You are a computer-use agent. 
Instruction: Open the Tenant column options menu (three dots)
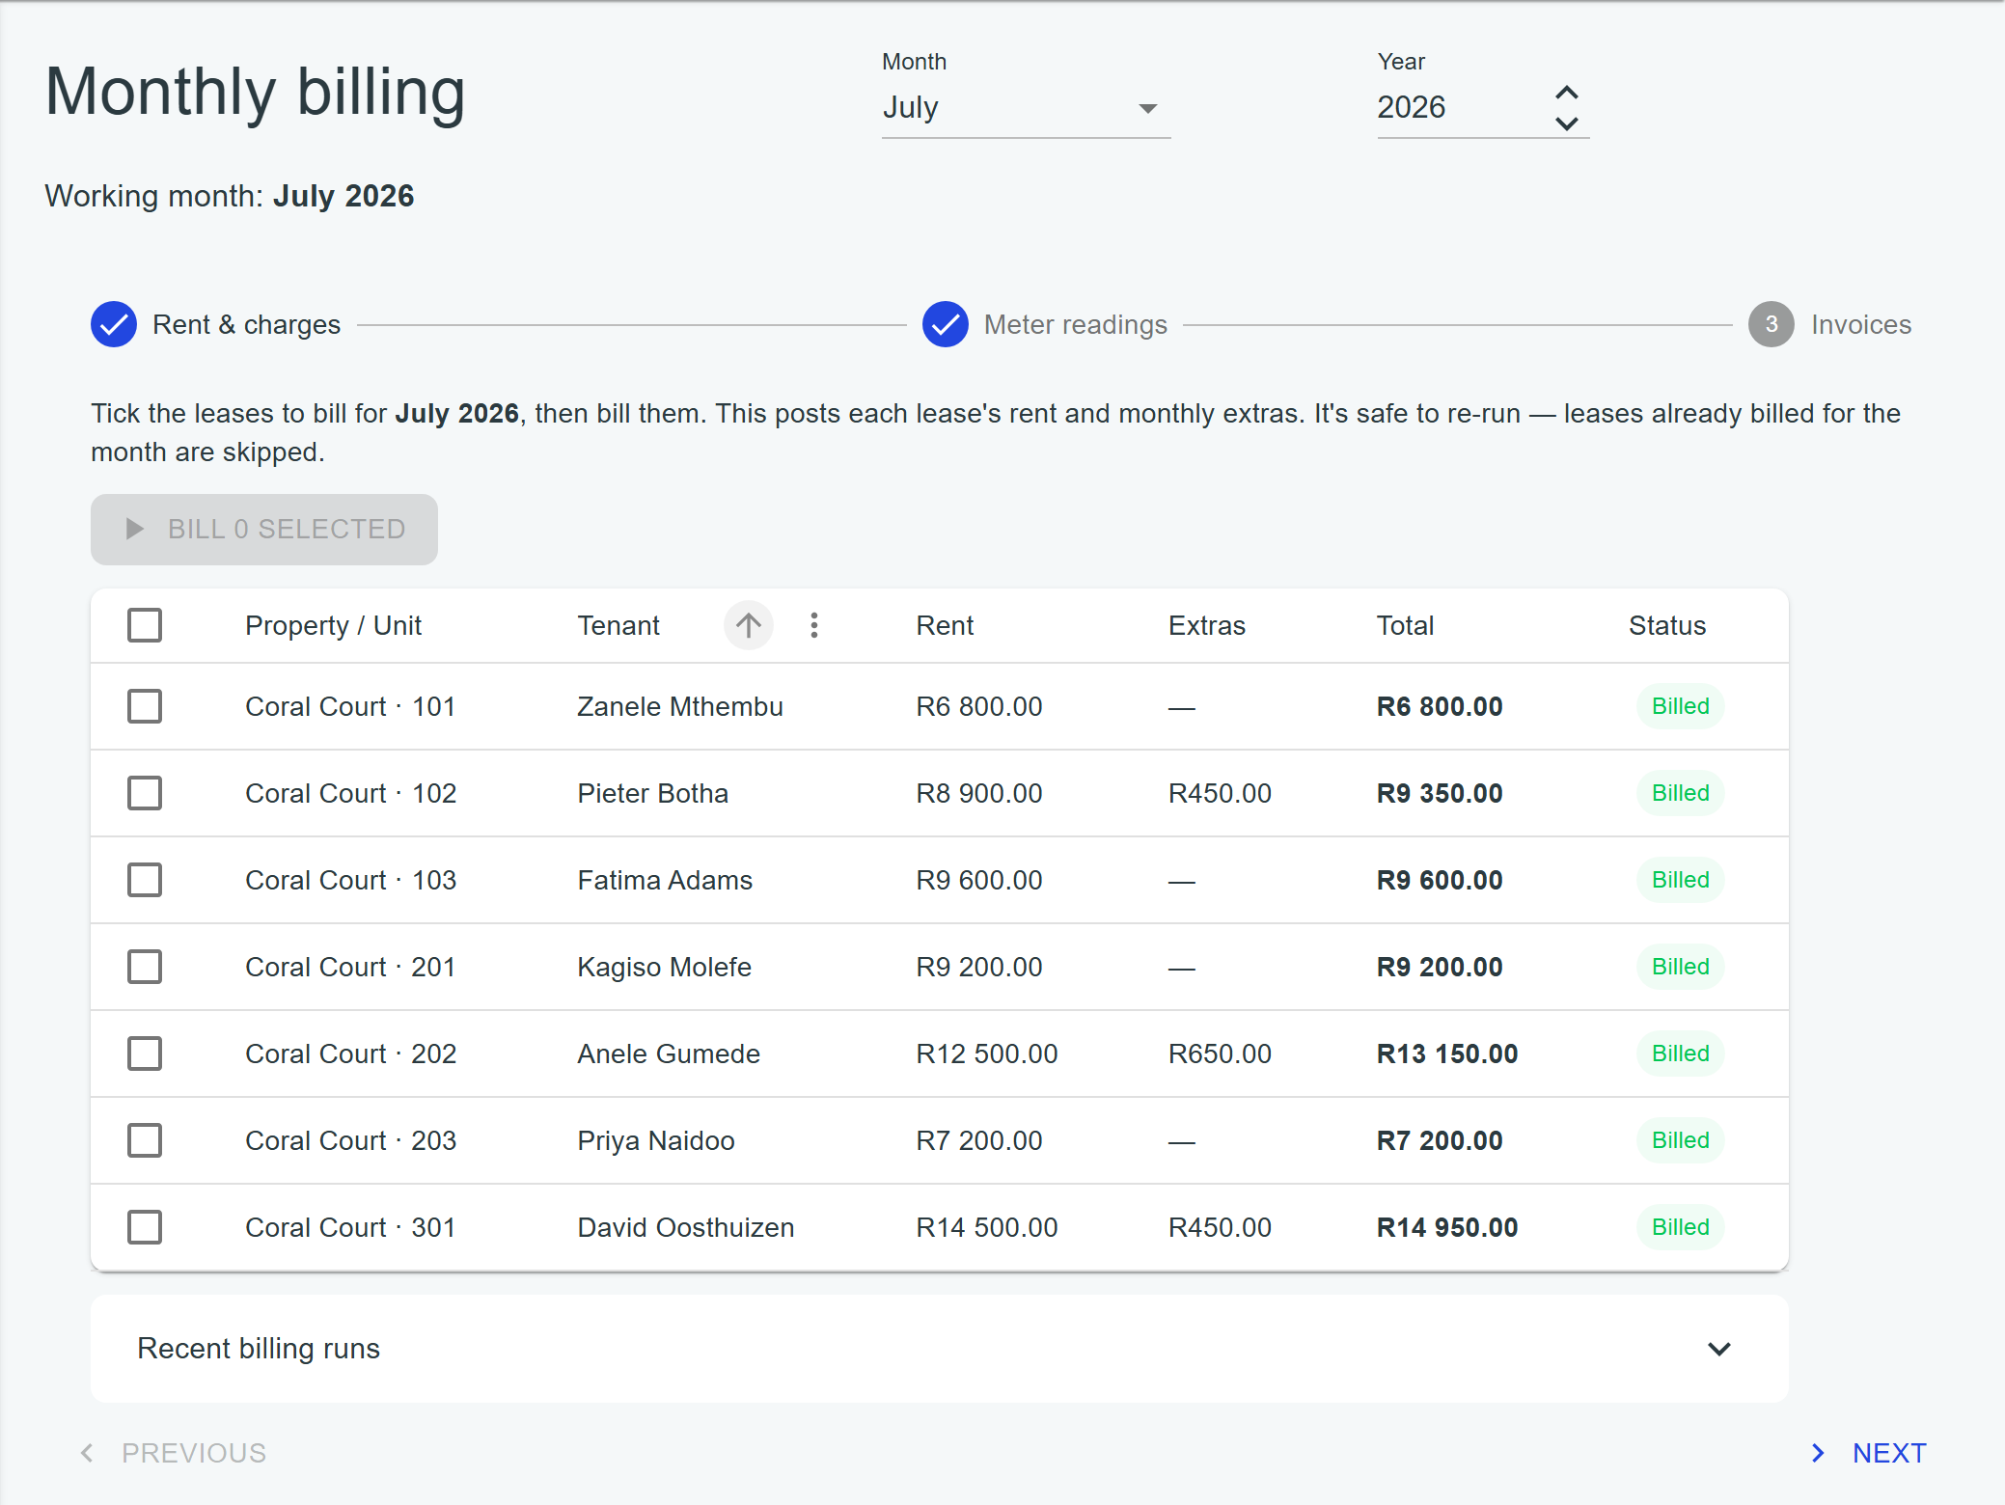(x=814, y=625)
